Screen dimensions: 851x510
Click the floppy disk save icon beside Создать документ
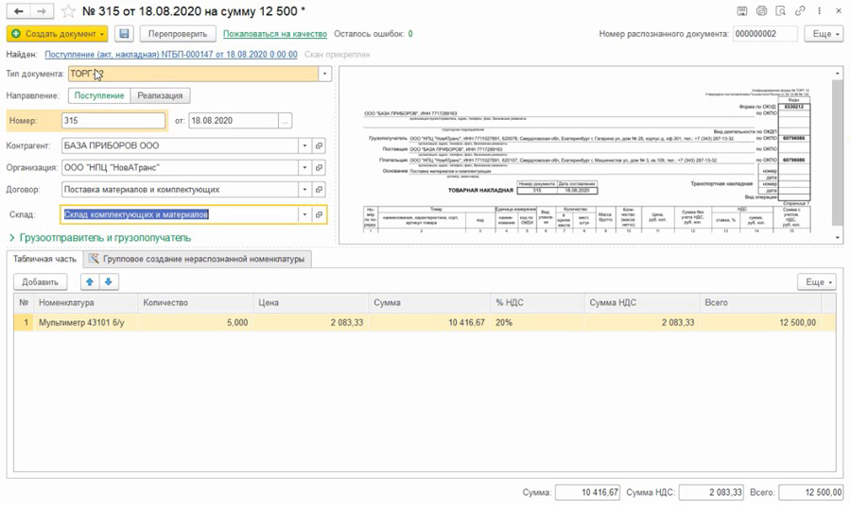click(124, 34)
